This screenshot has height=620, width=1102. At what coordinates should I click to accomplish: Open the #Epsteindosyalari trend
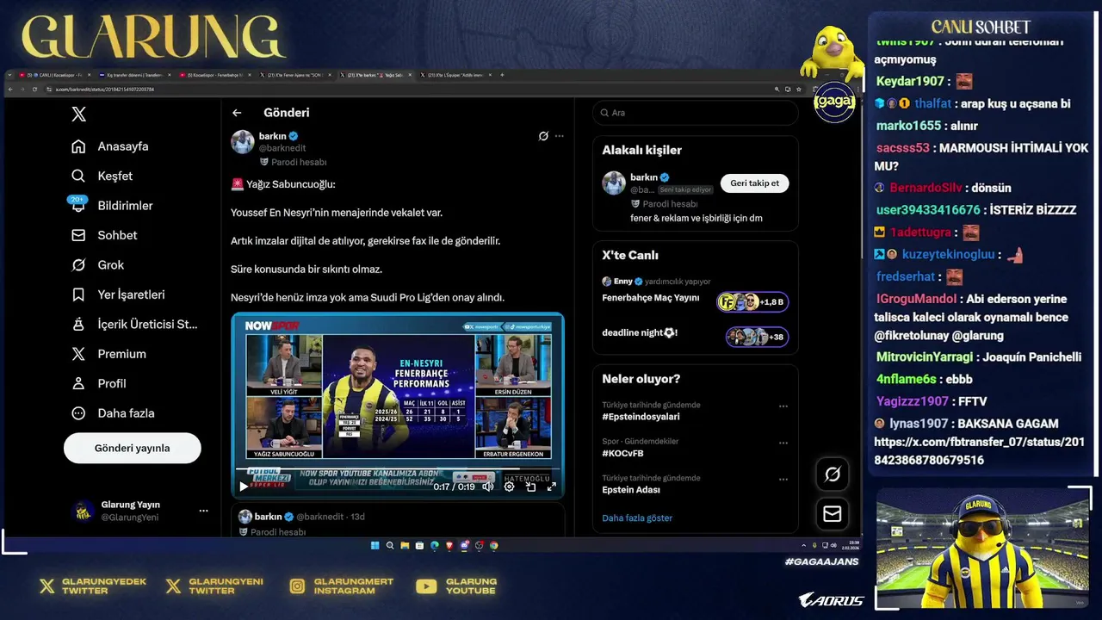coord(641,417)
